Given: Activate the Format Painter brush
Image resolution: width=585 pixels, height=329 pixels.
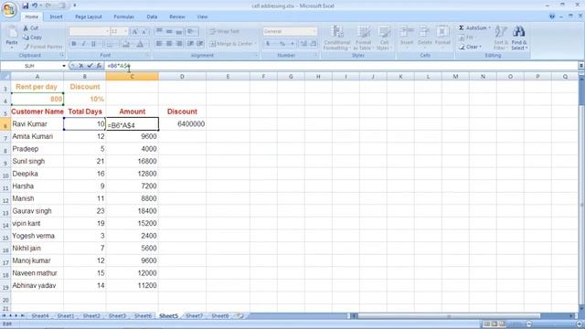Looking at the screenshot, I should coord(43,47).
